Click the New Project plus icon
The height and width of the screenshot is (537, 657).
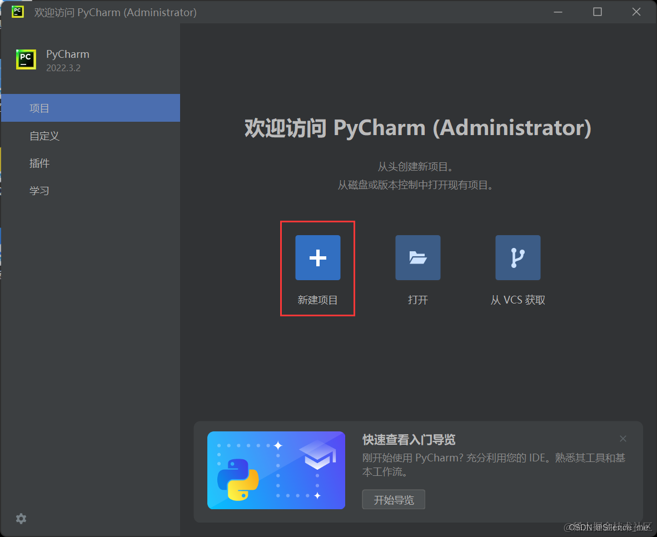point(317,257)
